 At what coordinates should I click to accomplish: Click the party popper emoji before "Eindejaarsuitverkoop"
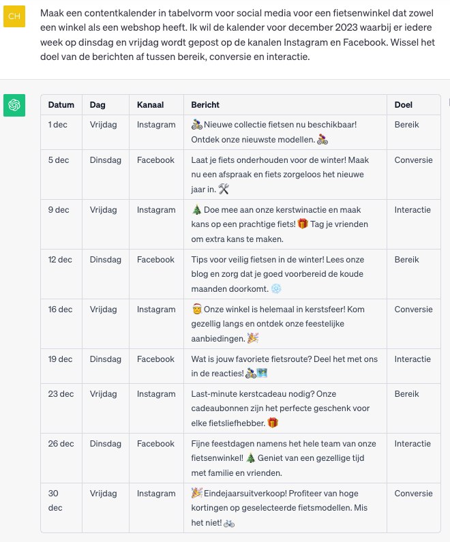click(x=197, y=493)
